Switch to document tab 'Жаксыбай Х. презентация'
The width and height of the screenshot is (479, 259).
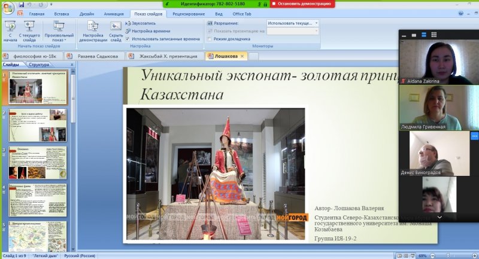[165, 56]
